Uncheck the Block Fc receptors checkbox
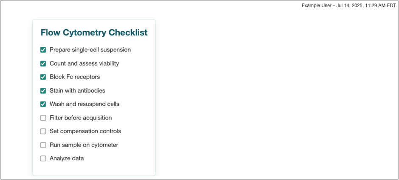This screenshot has height=180, width=399. 43,77
